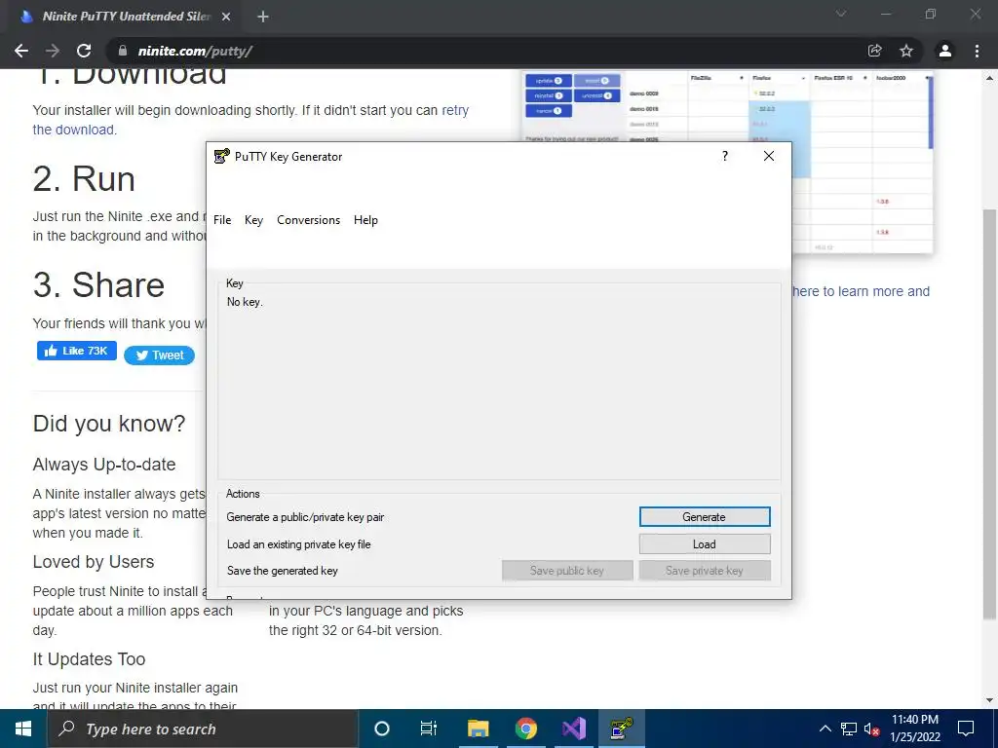The width and height of the screenshot is (998, 748).
Task: Open the Chrome tab search chevron
Action: (x=841, y=14)
